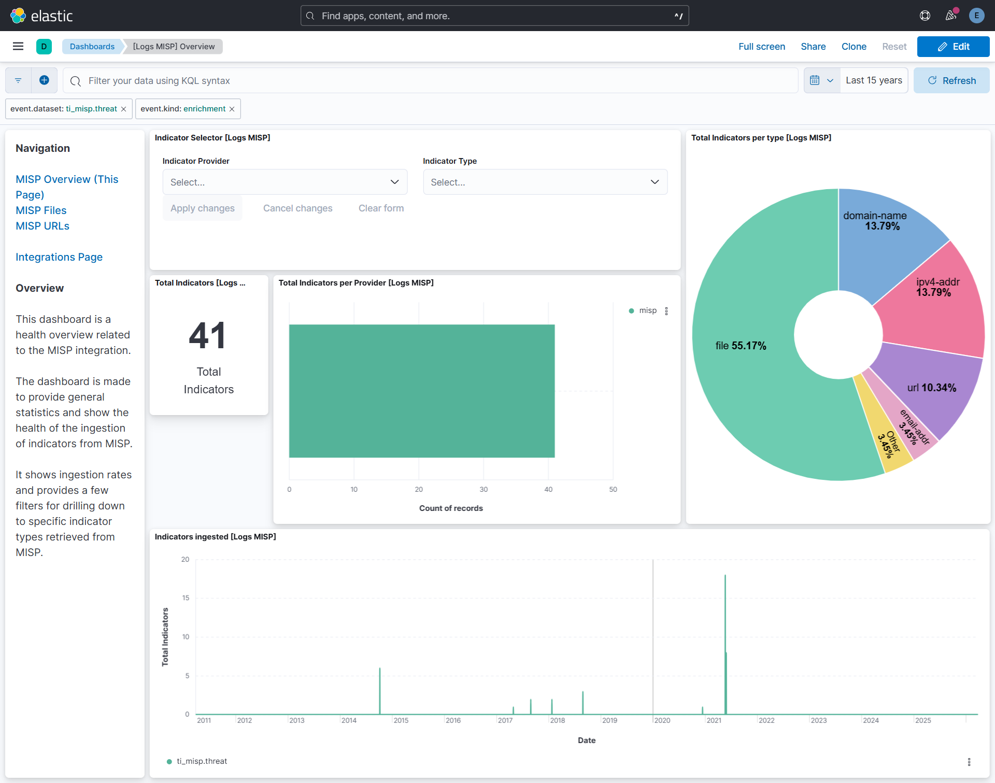Viewport: 995px width, 783px height.
Task: Open the MISP Files navigation link
Action: (x=41, y=210)
